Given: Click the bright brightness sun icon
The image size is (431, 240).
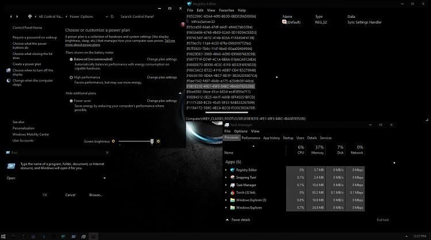Looking at the screenshot, I should tap(158, 141).
